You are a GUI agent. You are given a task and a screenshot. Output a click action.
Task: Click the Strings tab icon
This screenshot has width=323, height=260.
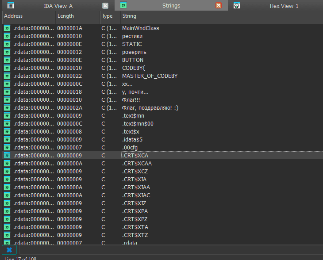tap(123, 6)
